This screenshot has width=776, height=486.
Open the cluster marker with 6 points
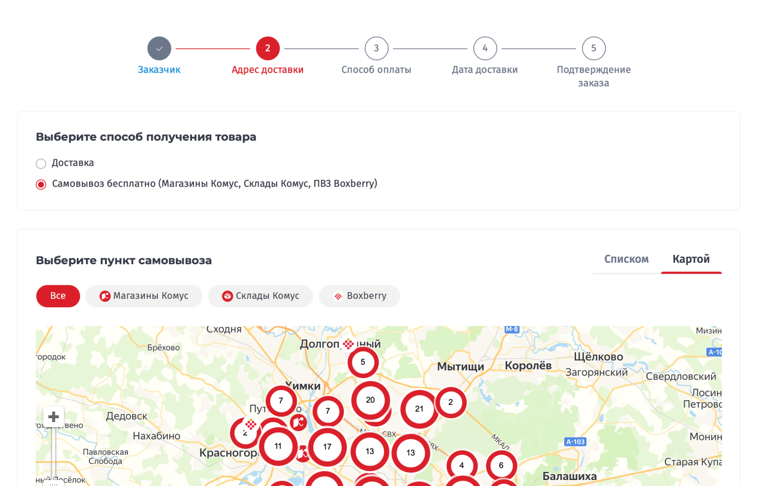501,466
